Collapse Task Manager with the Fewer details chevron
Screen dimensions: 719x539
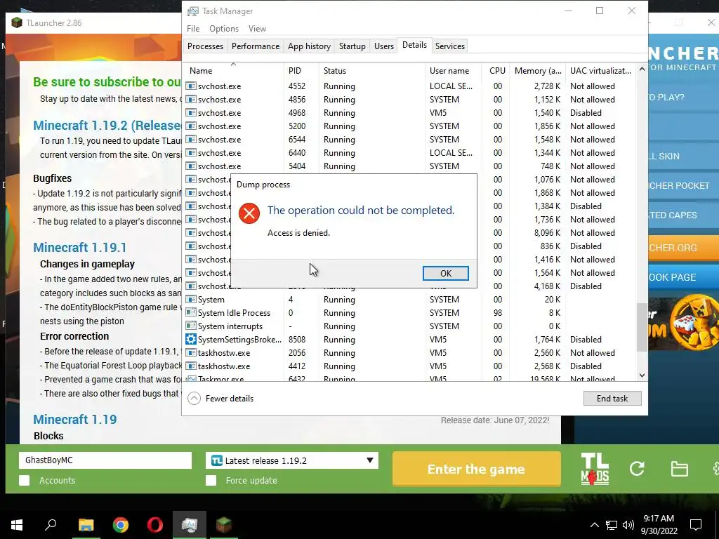(194, 399)
